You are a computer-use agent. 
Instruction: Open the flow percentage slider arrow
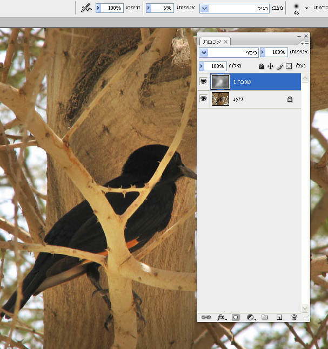click(x=98, y=8)
